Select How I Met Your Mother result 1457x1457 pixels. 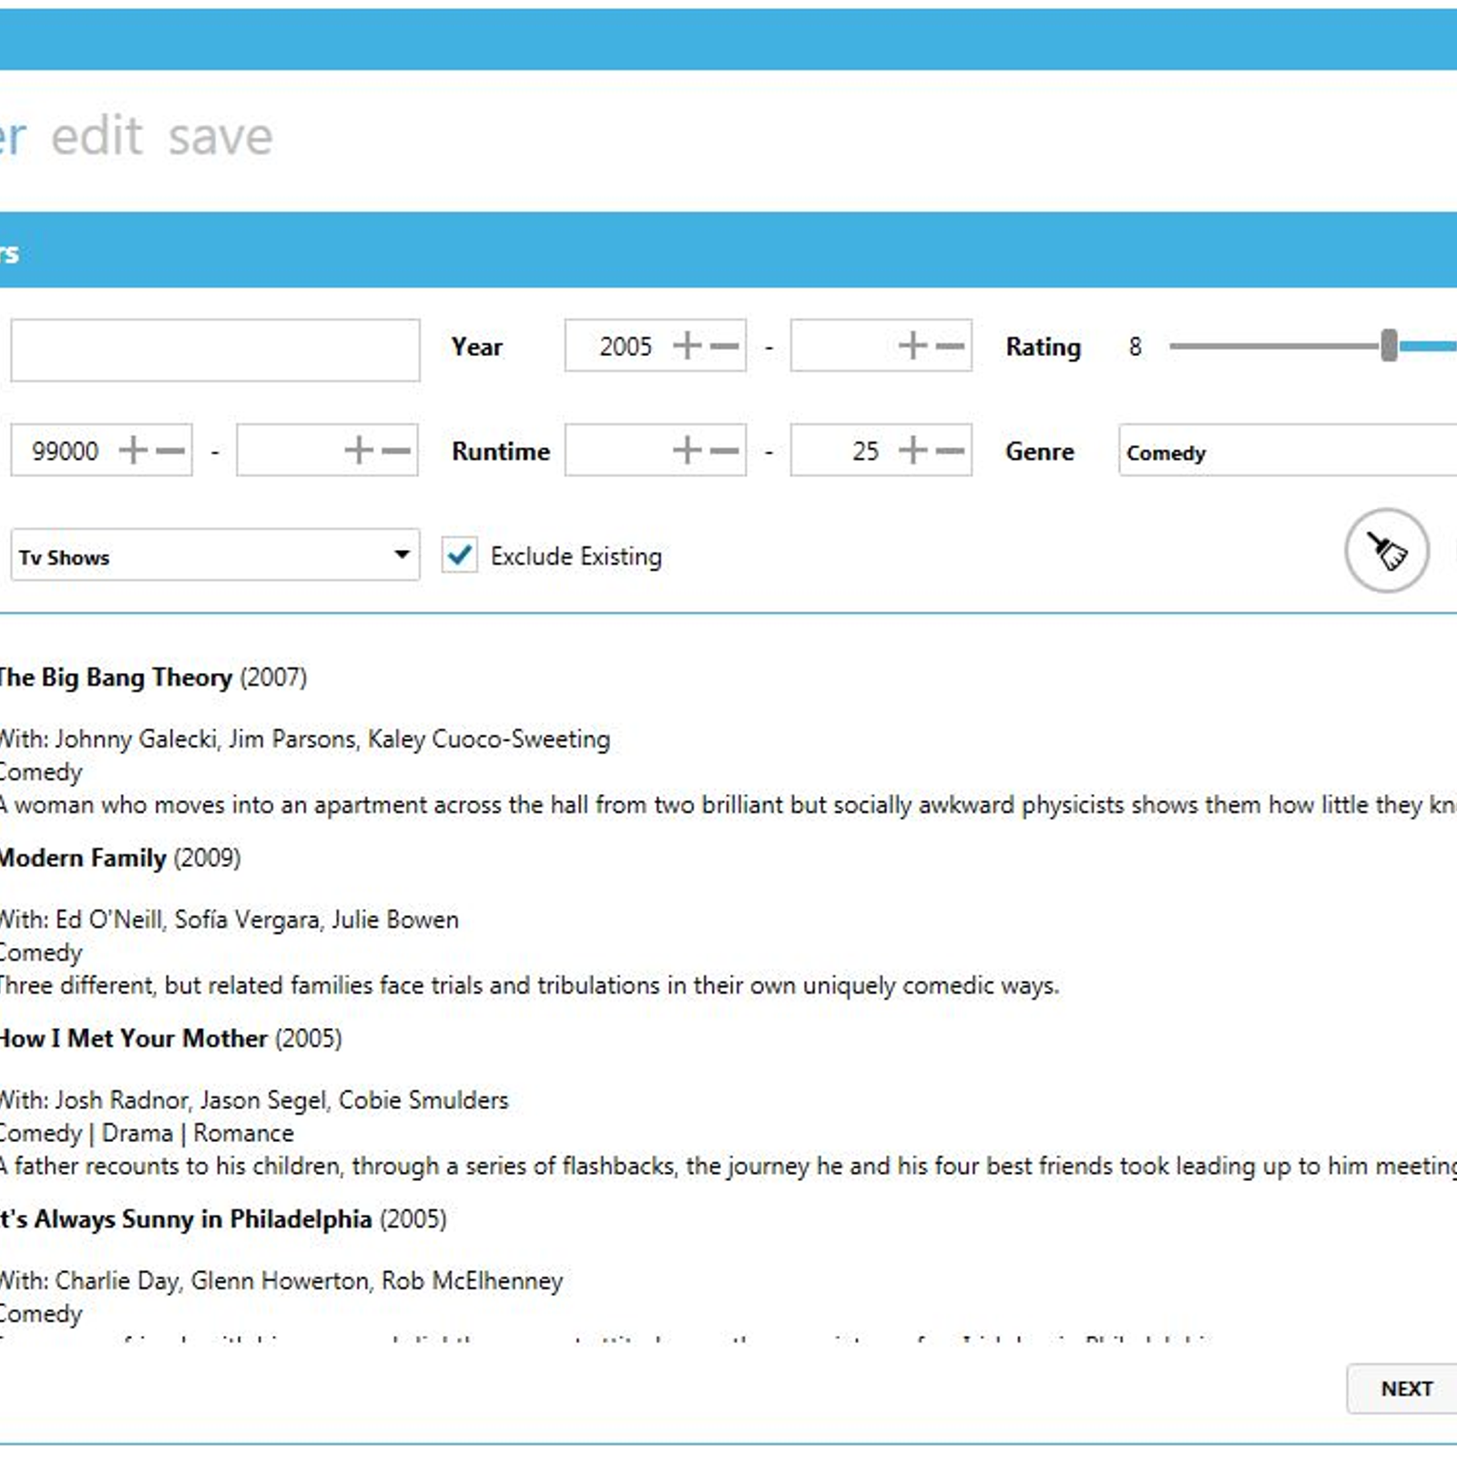(170, 1038)
